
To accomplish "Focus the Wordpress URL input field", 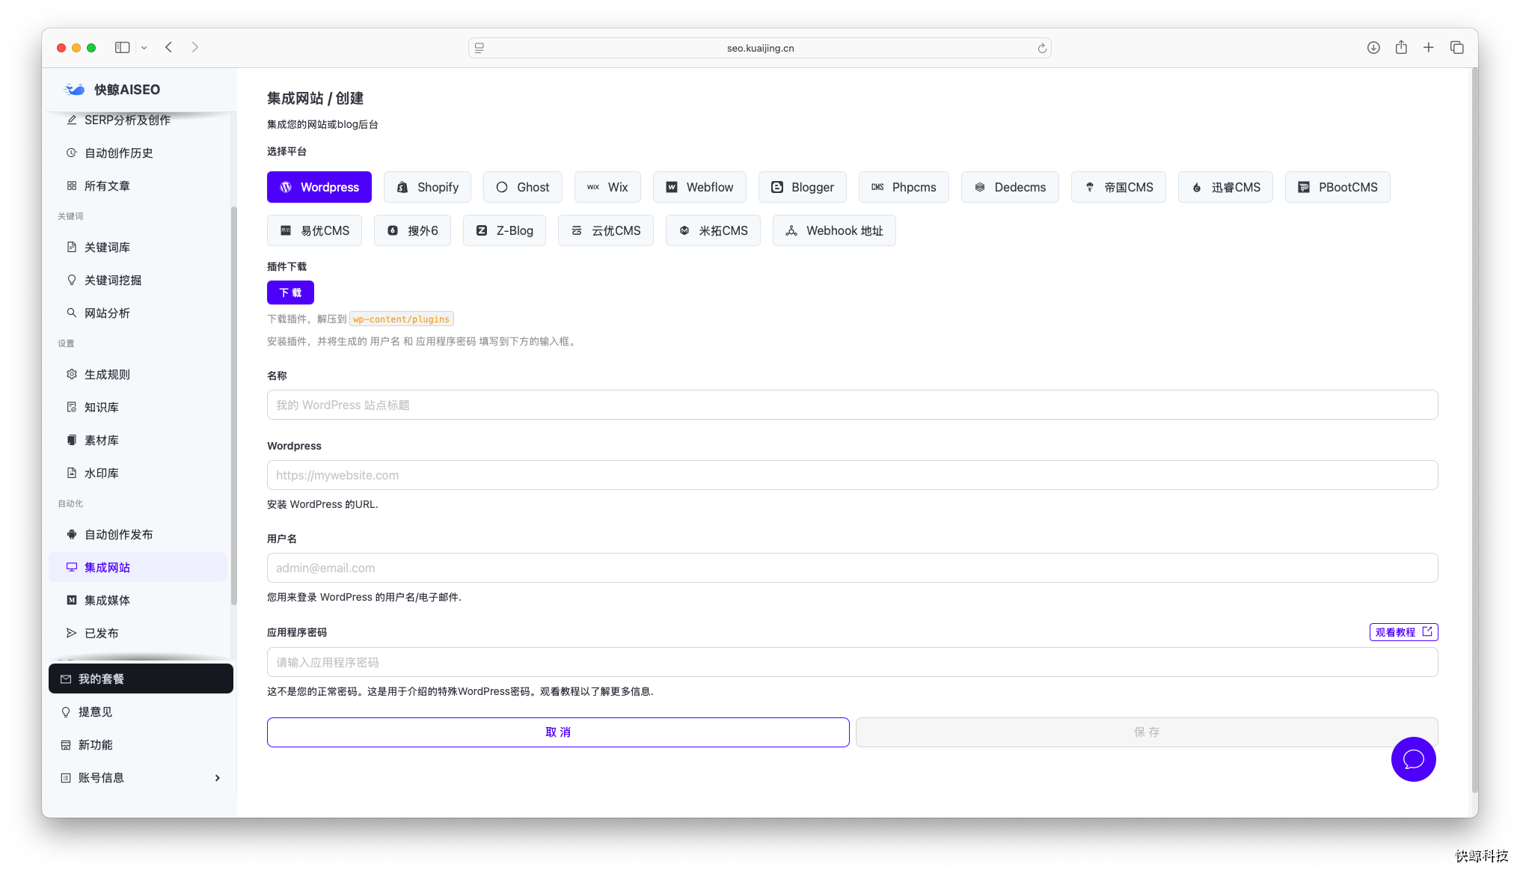I will click(852, 475).
